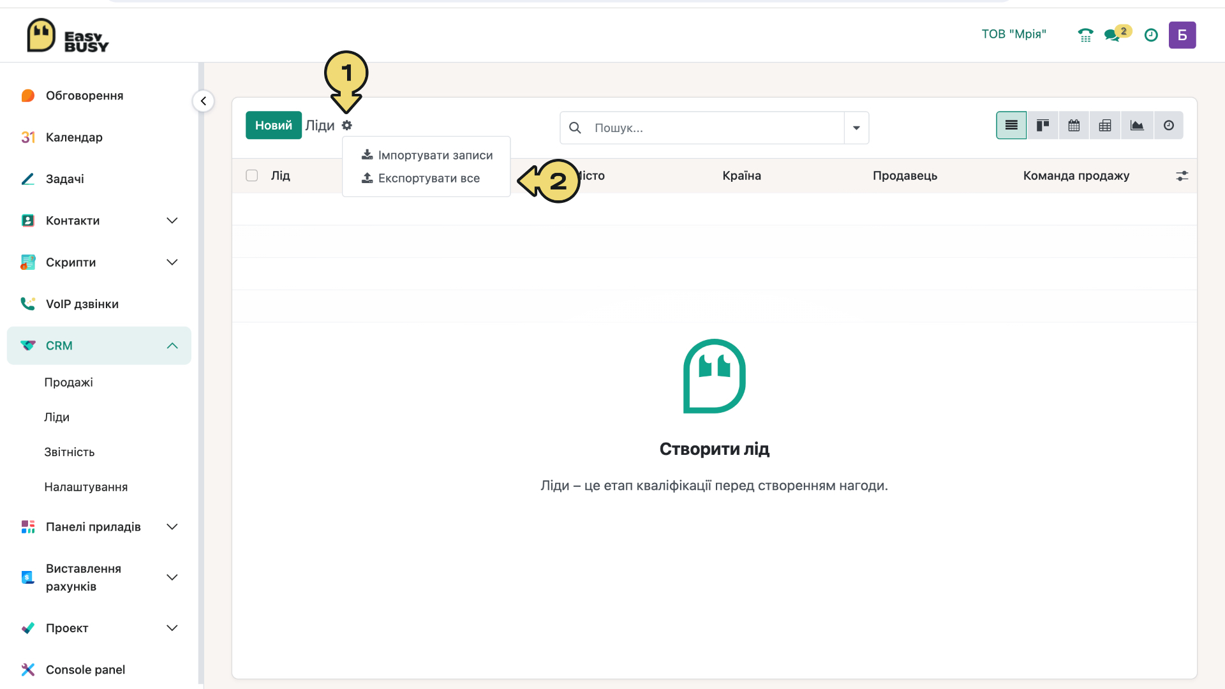Focus the Пошук search field
The width and height of the screenshot is (1225, 689).
(715, 128)
